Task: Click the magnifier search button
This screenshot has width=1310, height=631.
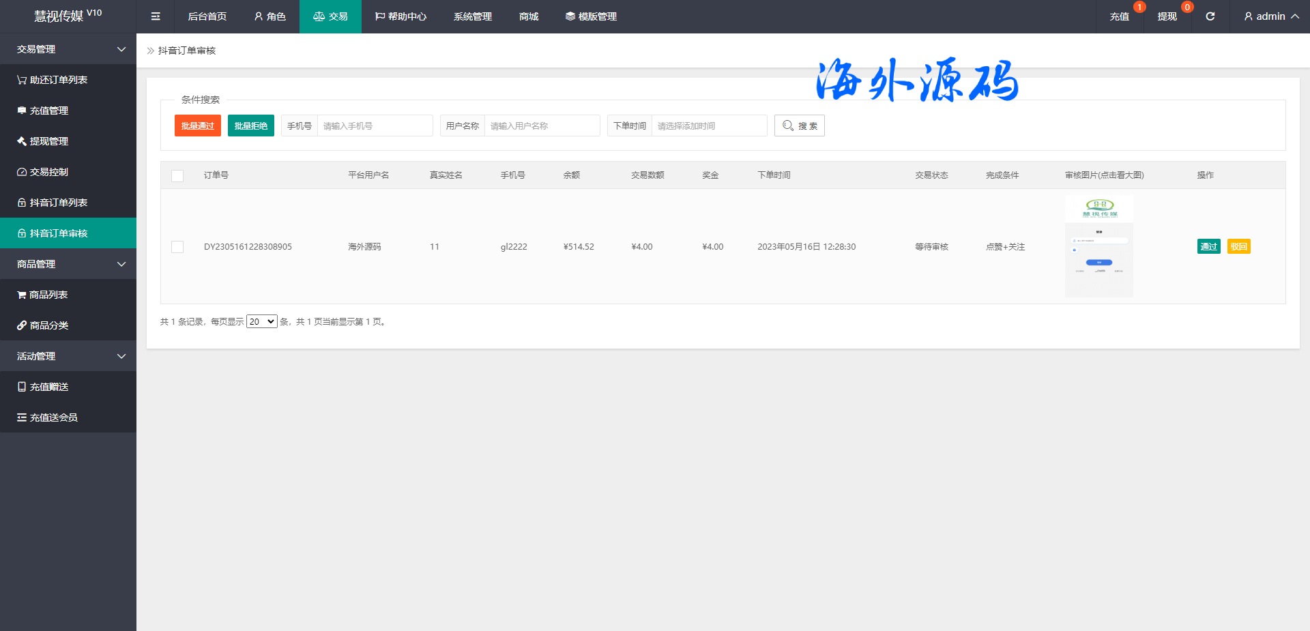Action: tap(799, 126)
